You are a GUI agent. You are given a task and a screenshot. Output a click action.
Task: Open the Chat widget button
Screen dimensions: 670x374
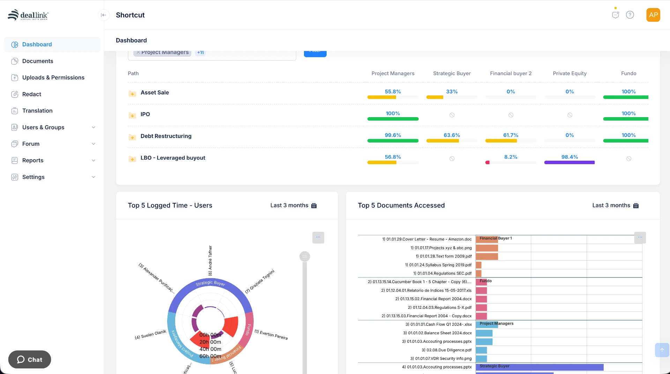pyautogui.click(x=30, y=359)
